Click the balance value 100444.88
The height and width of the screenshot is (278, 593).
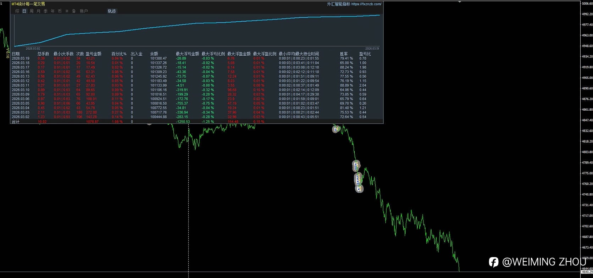pyautogui.click(x=158, y=117)
